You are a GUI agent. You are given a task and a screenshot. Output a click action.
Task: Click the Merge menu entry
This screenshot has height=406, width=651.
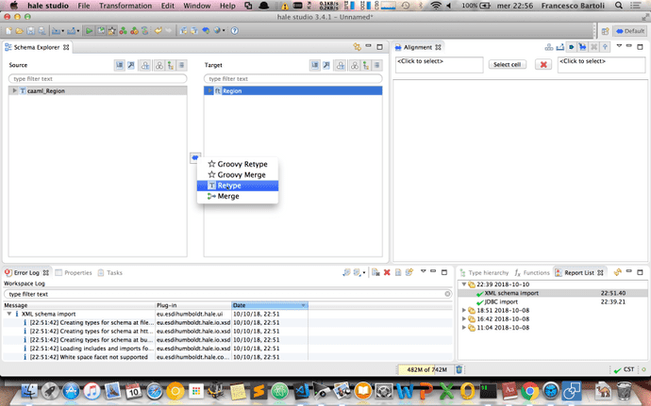click(x=228, y=196)
